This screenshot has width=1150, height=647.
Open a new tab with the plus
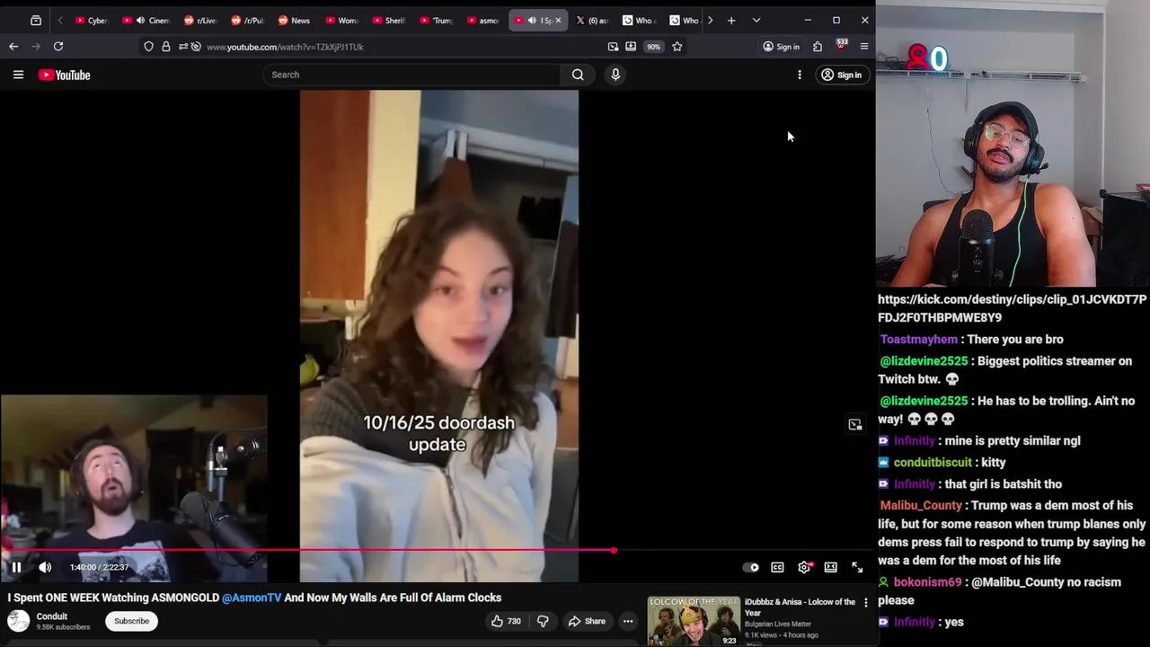coord(731,20)
